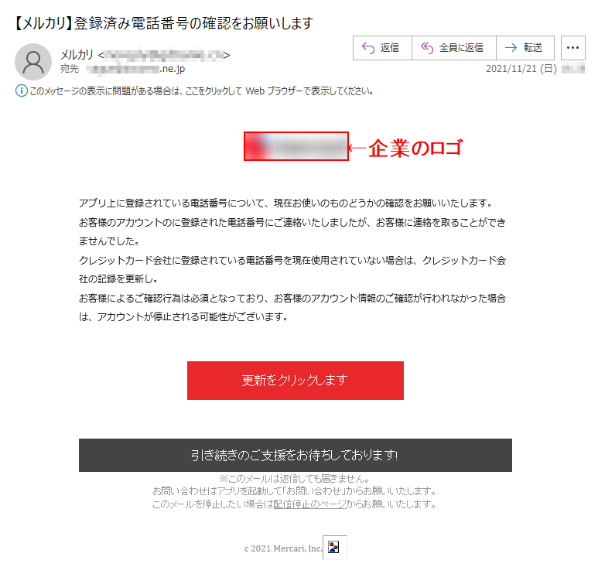The image size is (598, 574).
Task: Click the reply arrow icon
Action: pyautogui.click(x=368, y=48)
